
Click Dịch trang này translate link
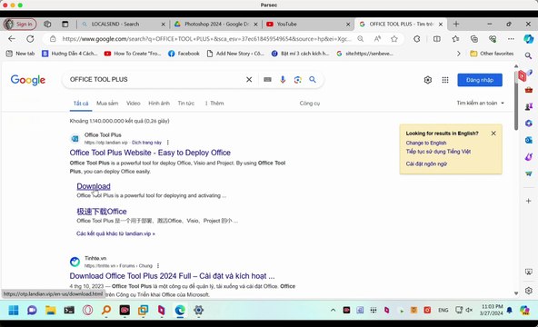146,143
